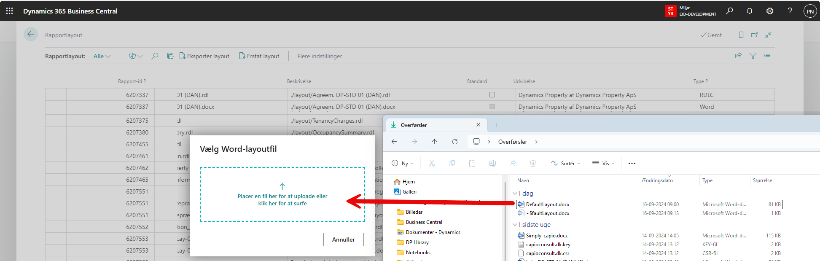This screenshot has height=261, width=820.
Task: Open the help question mark menu
Action: point(790,11)
